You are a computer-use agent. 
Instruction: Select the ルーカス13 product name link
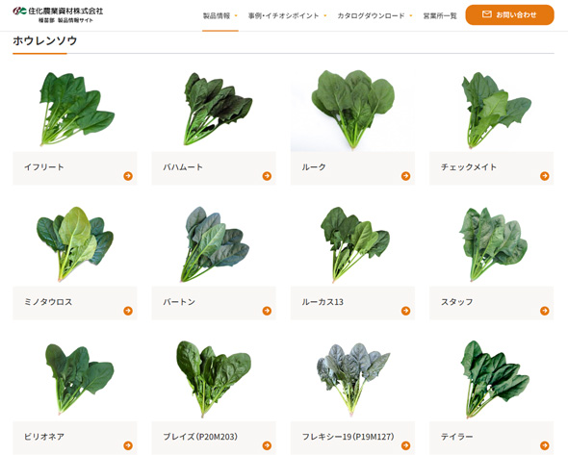(x=323, y=302)
